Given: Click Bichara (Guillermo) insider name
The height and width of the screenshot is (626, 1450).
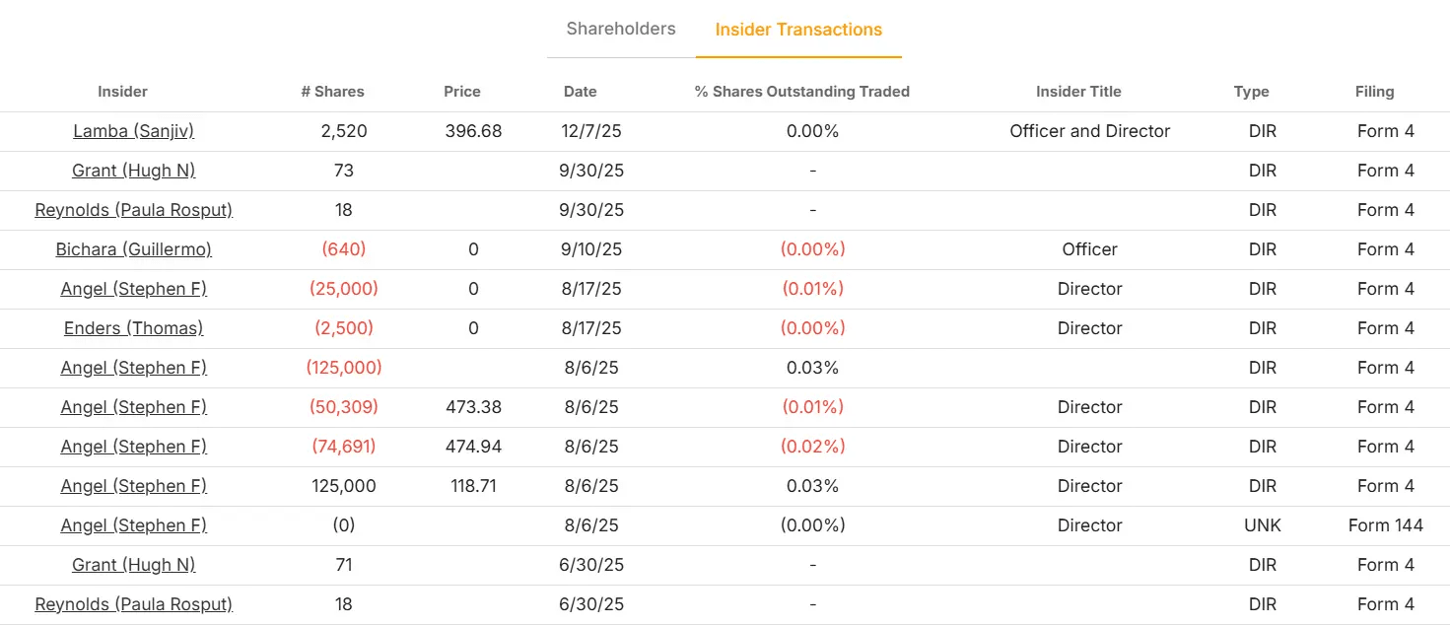Looking at the screenshot, I should point(133,249).
